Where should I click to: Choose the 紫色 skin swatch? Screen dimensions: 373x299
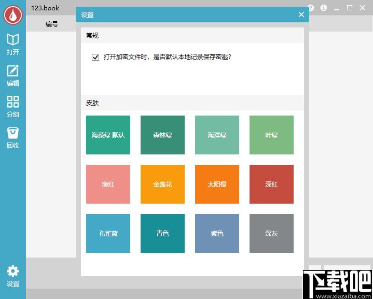[217, 233]
